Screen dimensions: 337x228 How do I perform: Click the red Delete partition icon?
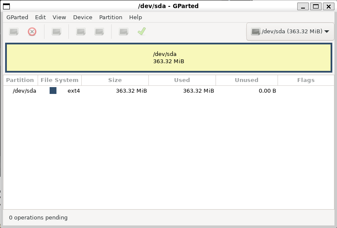coord(32,32)
